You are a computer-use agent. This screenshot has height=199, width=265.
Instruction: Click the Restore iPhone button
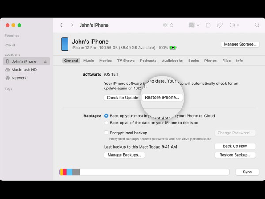coord(162,97)
